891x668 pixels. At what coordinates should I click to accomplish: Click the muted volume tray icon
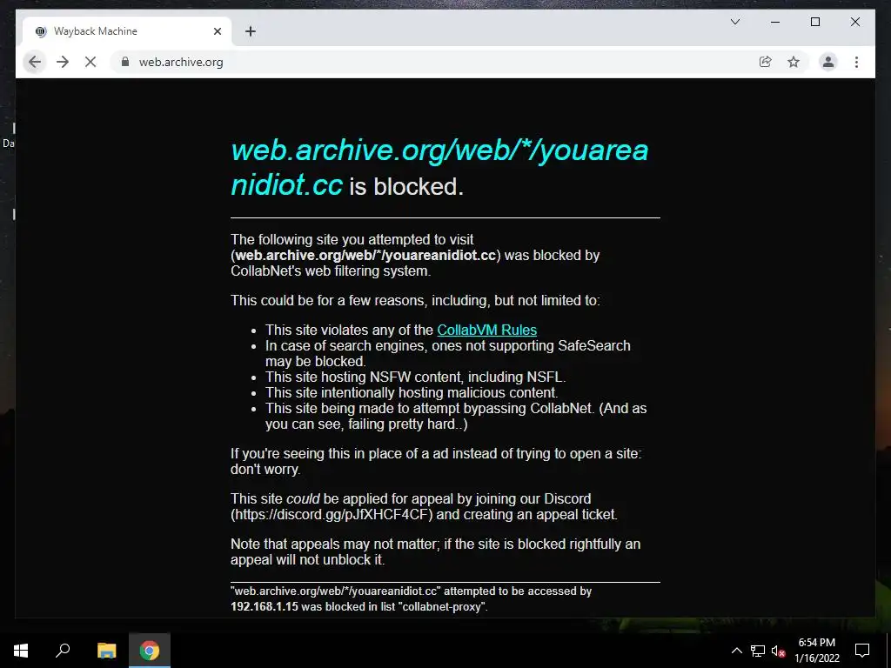click(x=778, y=651)
